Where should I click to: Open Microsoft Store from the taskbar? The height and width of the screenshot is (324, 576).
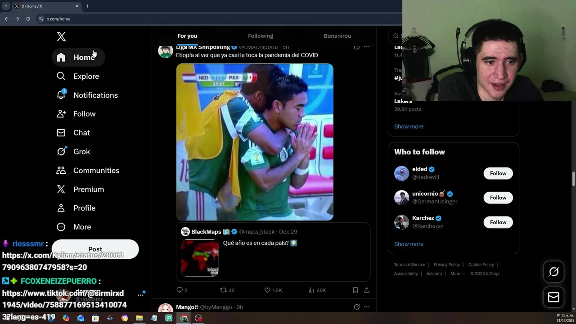95,318
